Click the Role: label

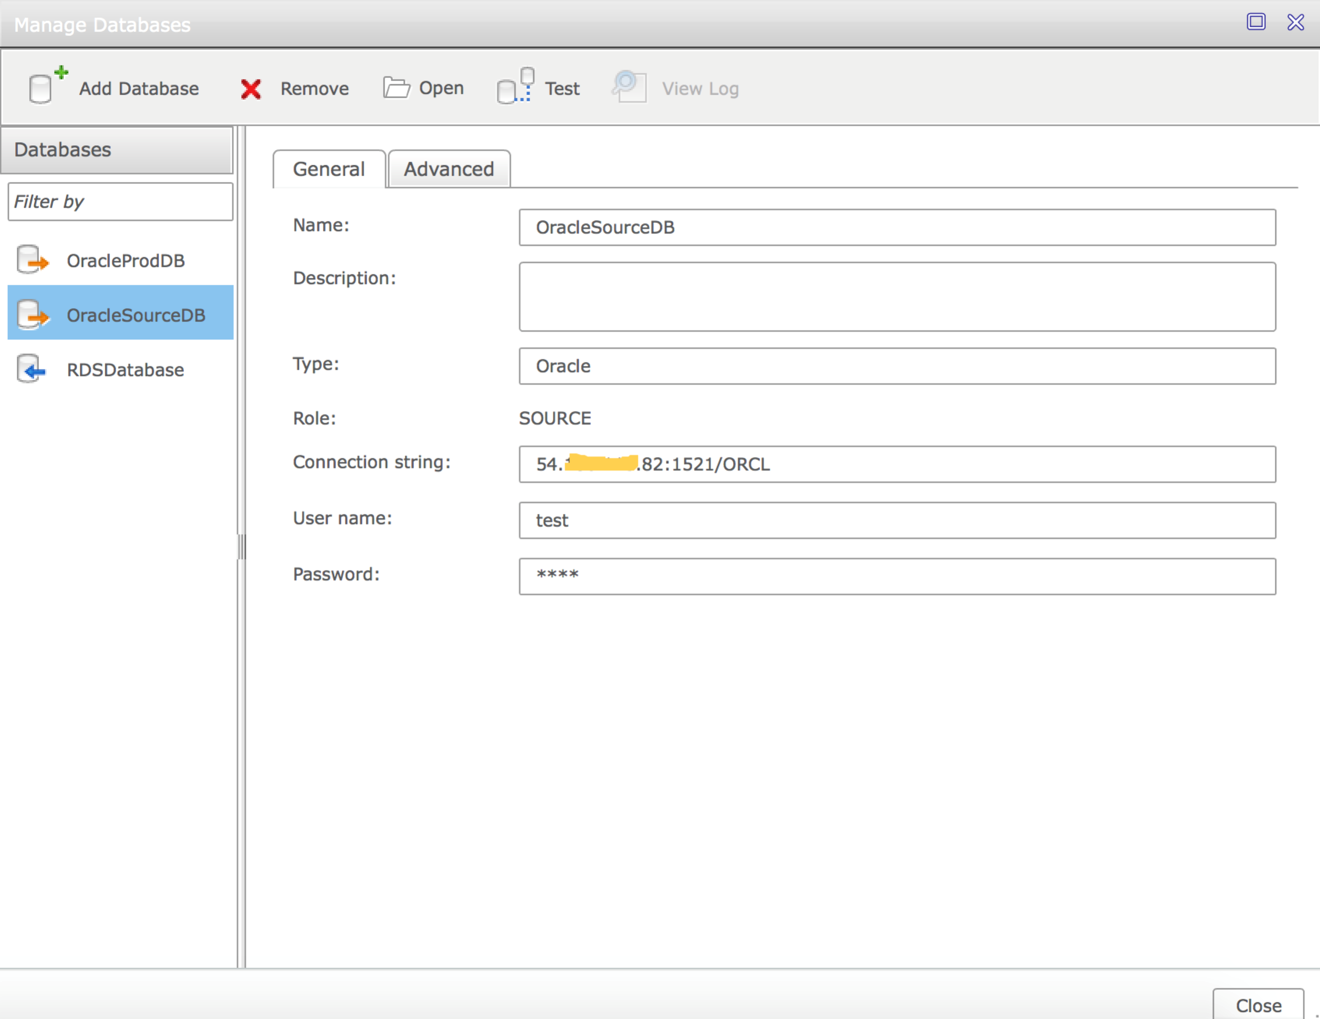[314, 418]
